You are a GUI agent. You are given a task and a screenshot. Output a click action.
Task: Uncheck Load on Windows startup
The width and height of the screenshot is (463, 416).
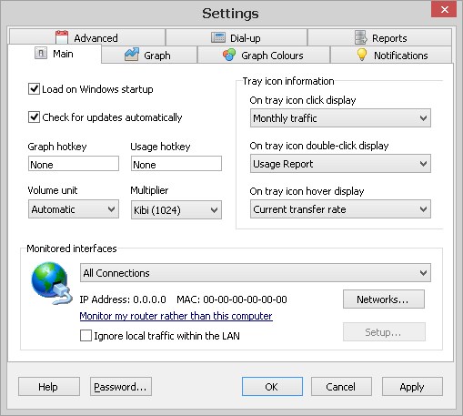click(34, 89)
